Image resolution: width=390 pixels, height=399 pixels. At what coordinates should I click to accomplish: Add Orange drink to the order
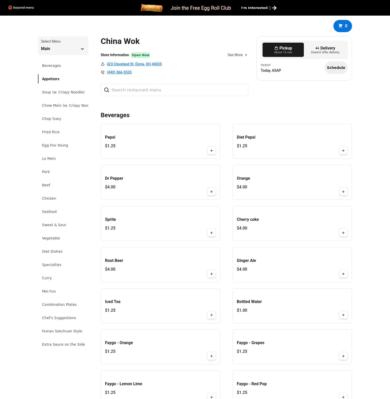click(343, 192)
